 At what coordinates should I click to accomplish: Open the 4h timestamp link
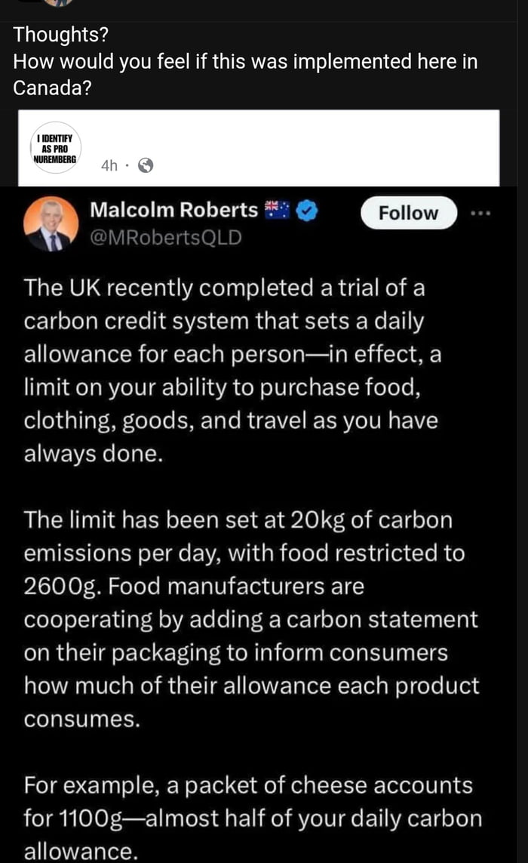(109, 165)
